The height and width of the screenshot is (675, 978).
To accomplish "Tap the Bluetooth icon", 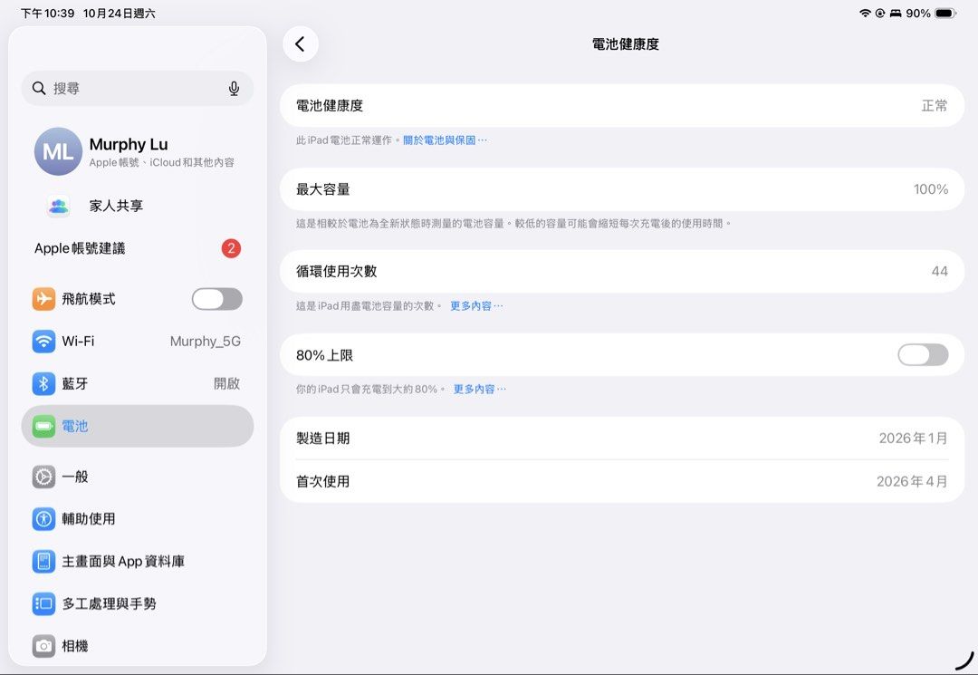I will pyautogui.click(x=43, y=383).
